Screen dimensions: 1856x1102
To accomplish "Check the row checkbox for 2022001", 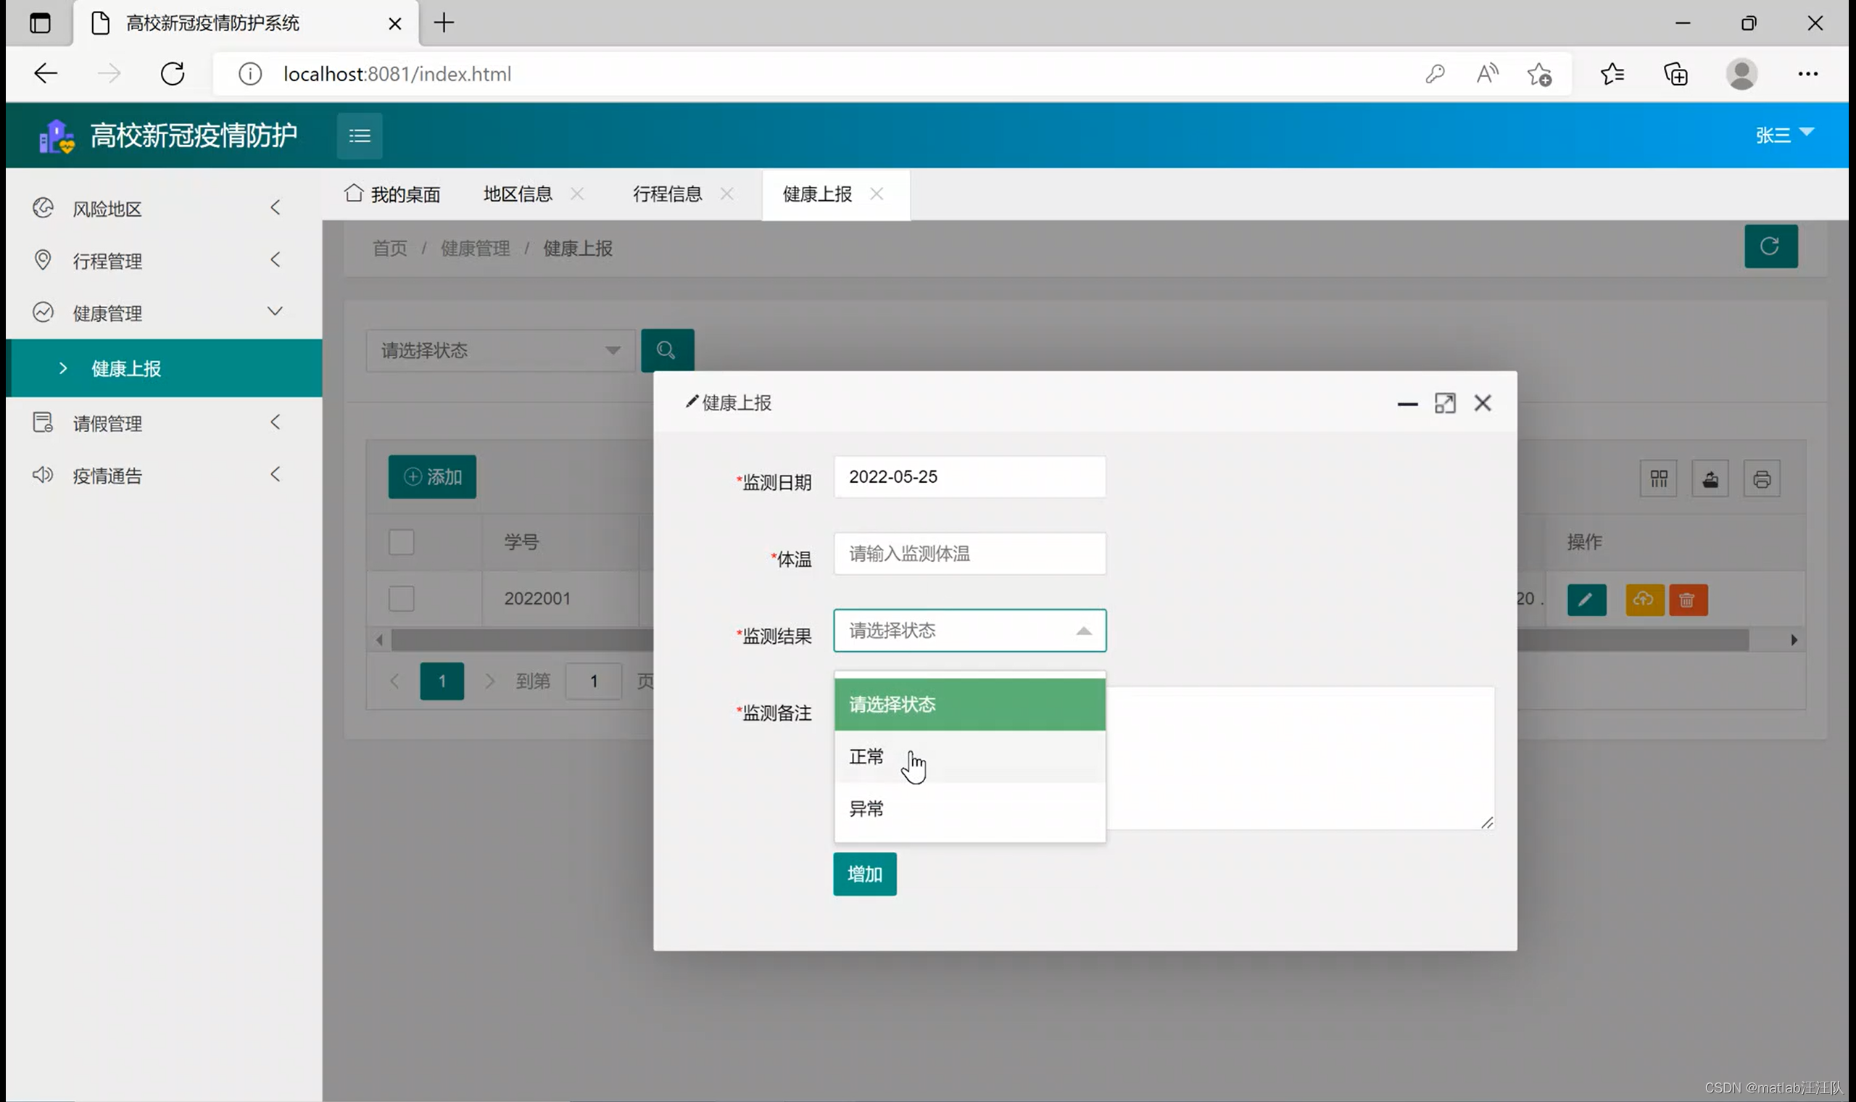I will [401, 598].
